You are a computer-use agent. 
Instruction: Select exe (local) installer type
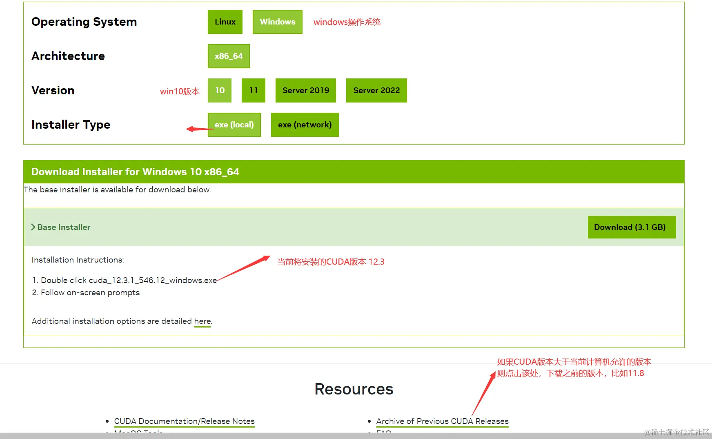click(x=234, y=125)
